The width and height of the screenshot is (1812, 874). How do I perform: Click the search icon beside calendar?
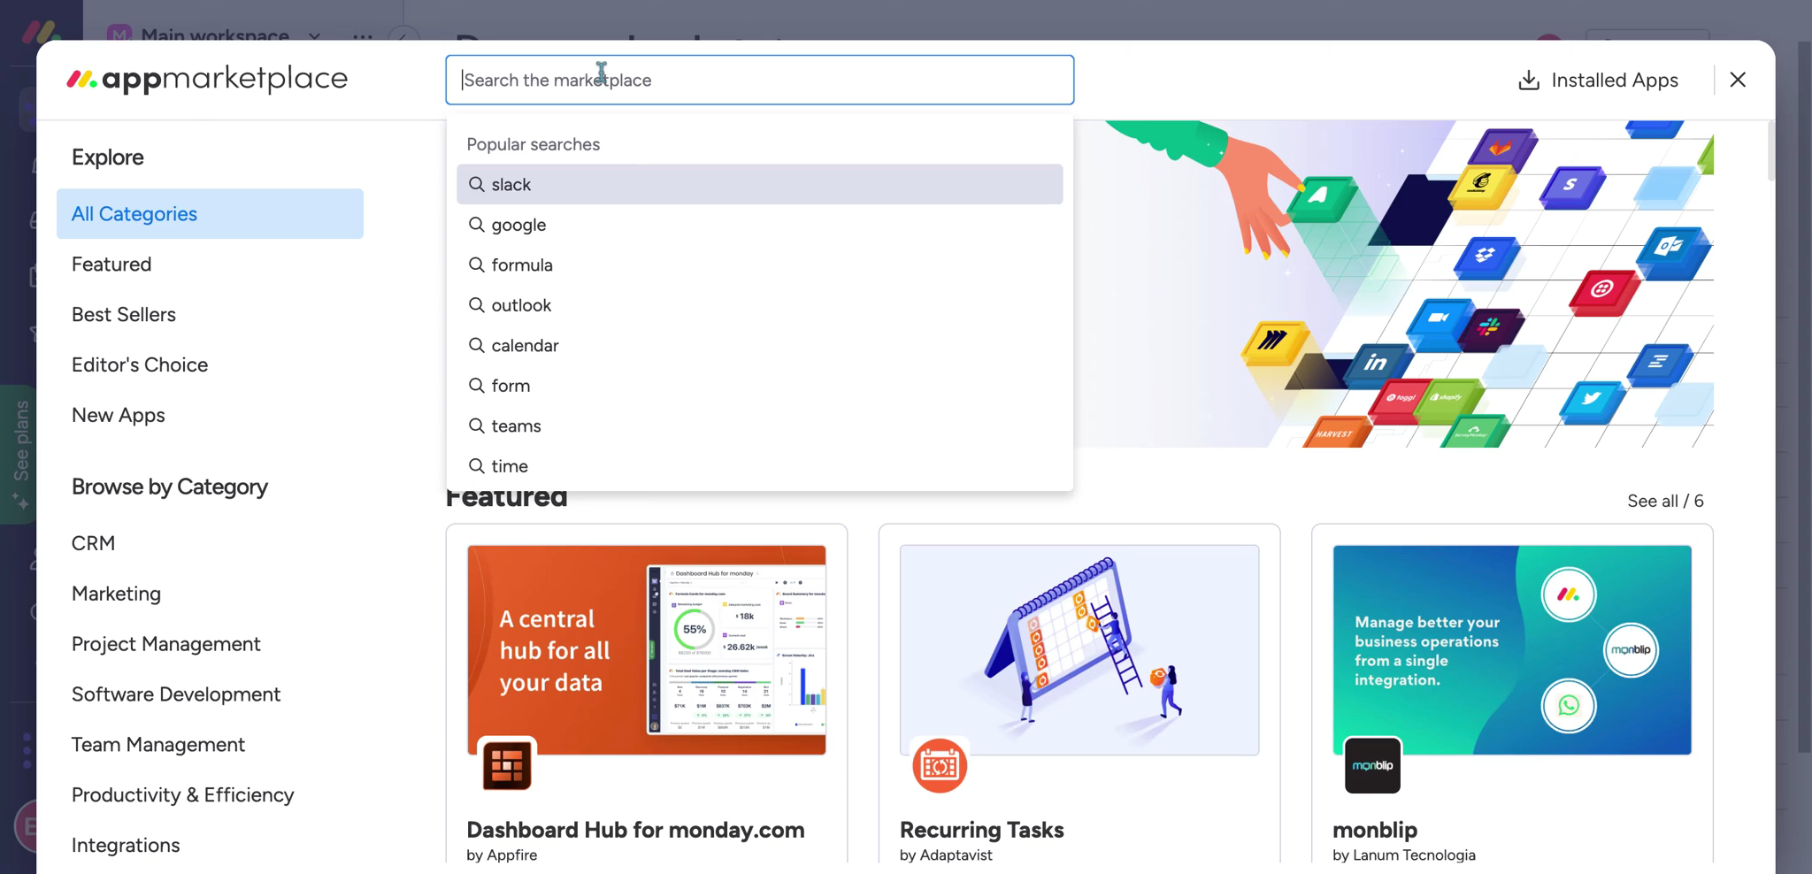click(476, 345)
